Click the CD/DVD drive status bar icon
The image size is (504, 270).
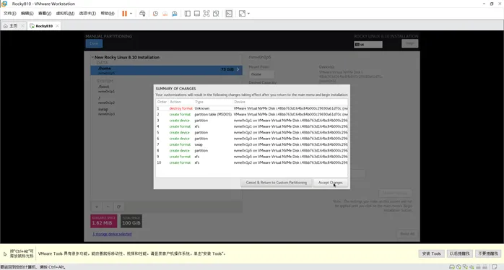[459, 267]
